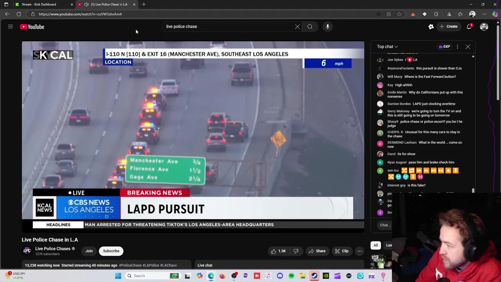Open Firefox from the taskbar
The height and width of the screenshot is (282, 501).
tap(222, 276)
